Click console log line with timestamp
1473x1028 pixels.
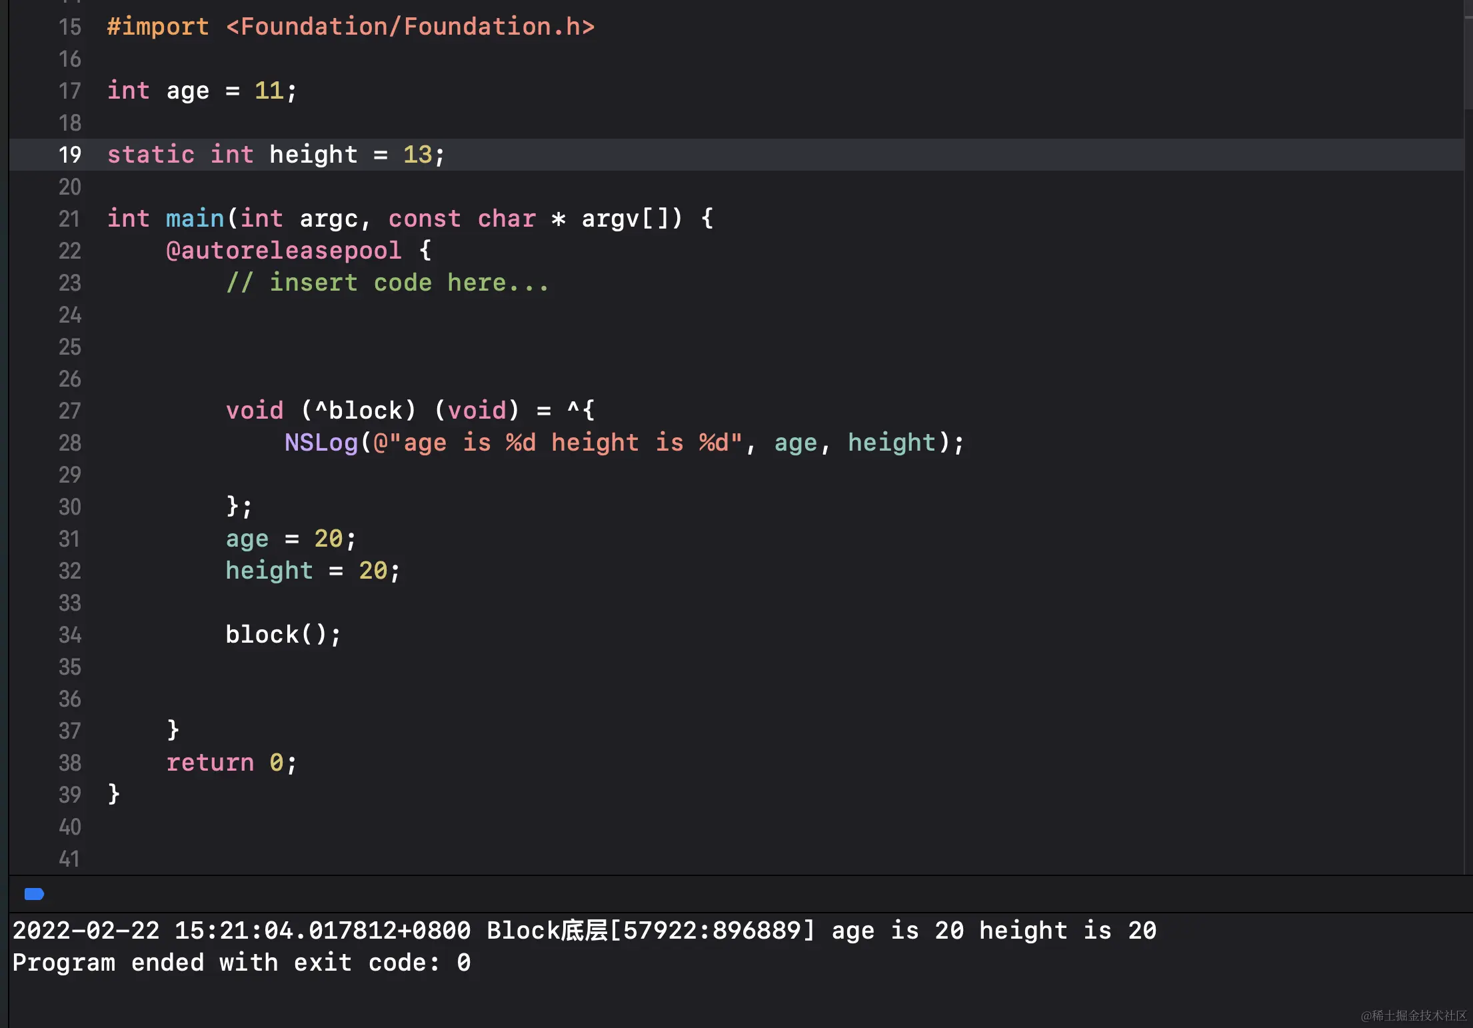click(x=584, y=931)
